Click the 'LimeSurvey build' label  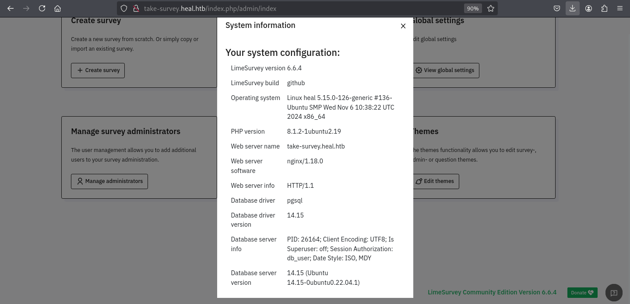(255, 83)
